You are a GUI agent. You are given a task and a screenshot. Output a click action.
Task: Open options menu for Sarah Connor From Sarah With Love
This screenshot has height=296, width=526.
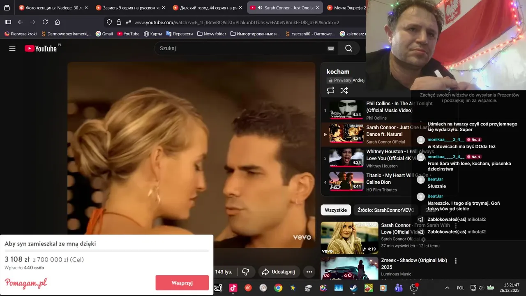point(456,226)
